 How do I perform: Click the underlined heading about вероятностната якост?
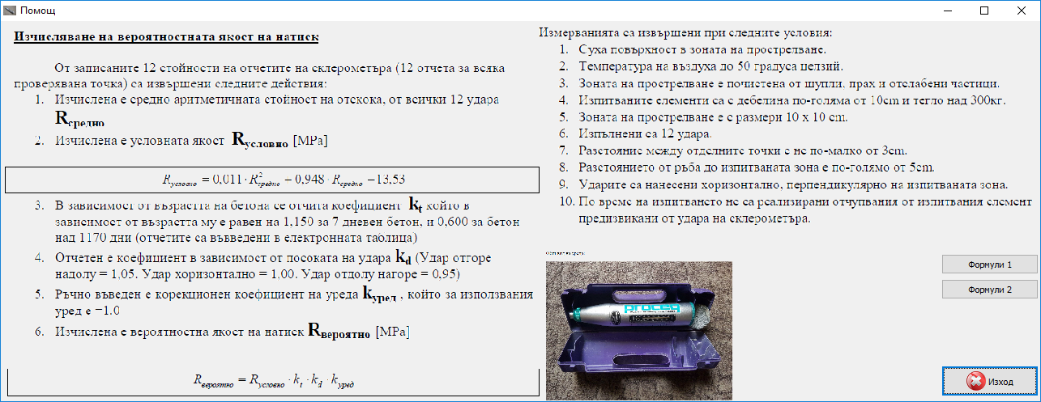(x=166, y=37)
